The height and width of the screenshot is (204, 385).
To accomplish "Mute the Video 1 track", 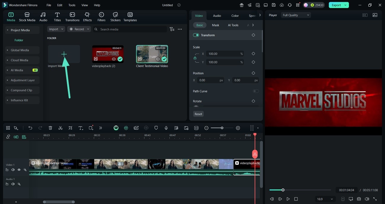I will click(13, 170).
